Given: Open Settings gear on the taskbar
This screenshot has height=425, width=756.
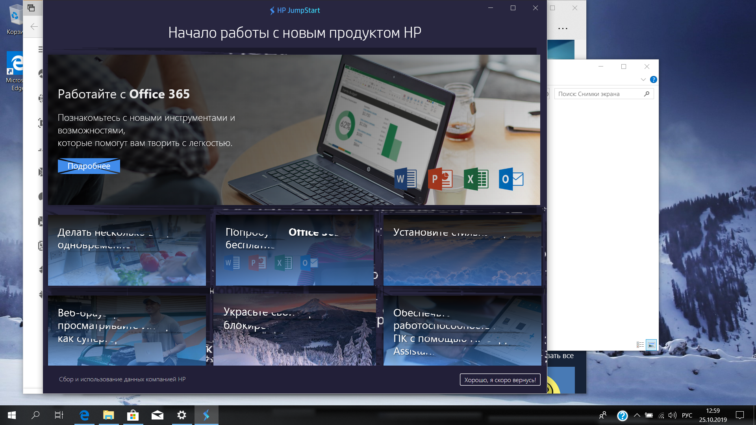Looking at the screenshot, I should (x=182, y=415).
